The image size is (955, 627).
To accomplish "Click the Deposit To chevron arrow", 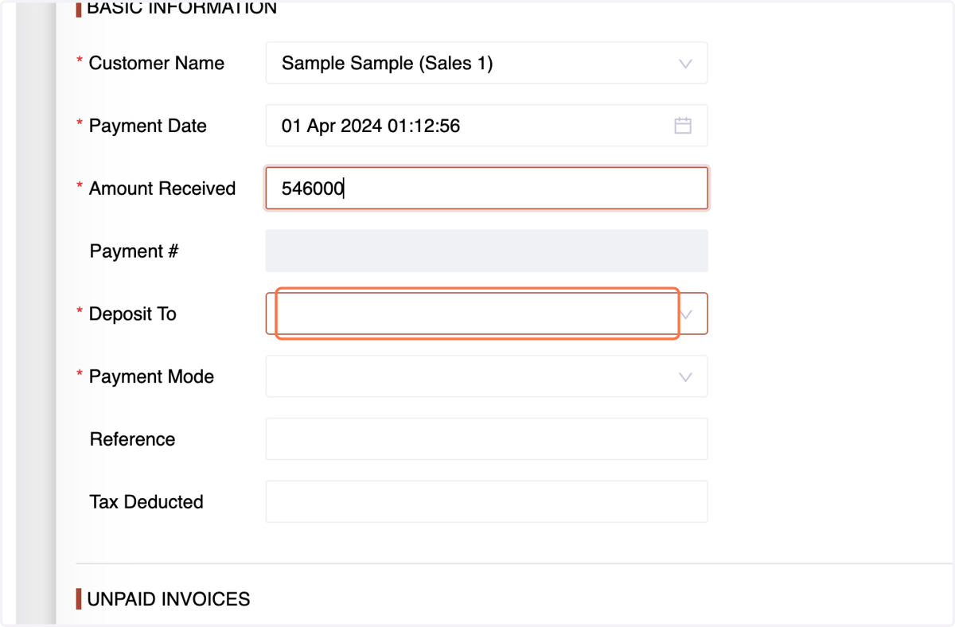I will pos(685,314).
